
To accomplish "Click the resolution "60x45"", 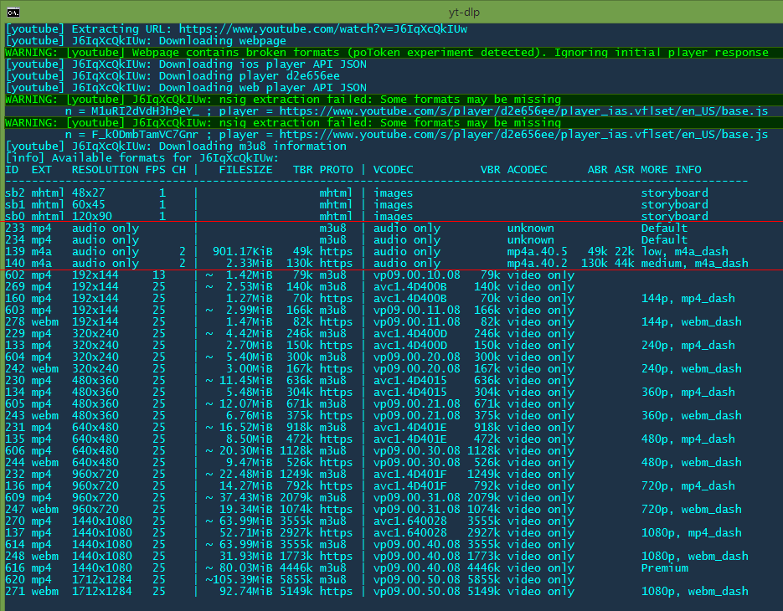I will (x=89, y=205).
